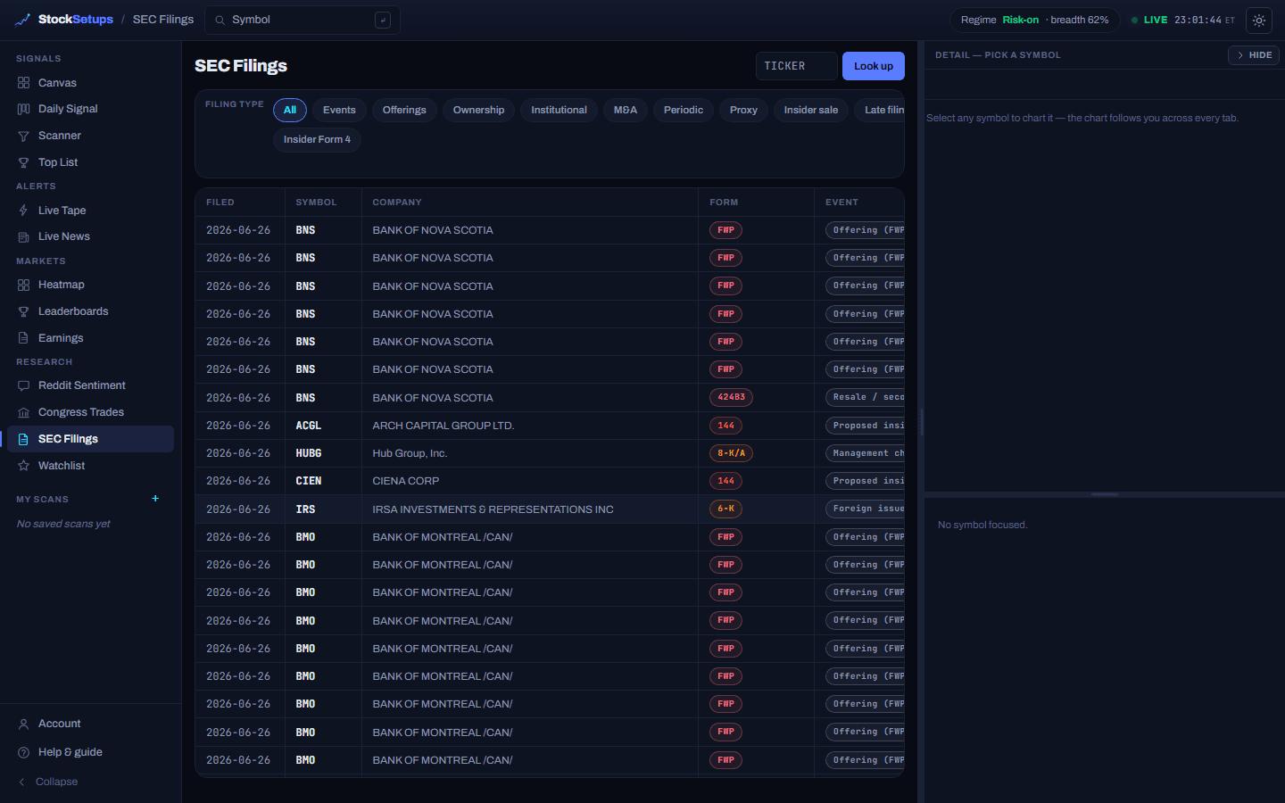Open Earnings via its document icon

point(23,338)
